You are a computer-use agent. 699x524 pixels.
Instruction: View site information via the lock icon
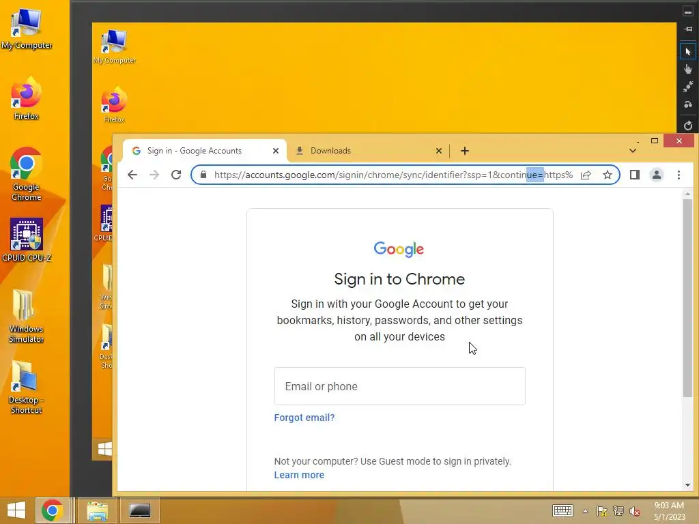203,175
